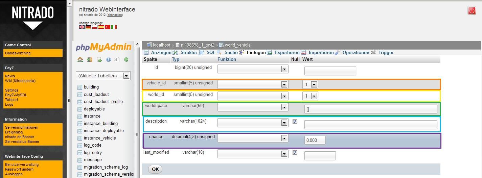Open phpMyAdmin documentation help icon

pyautogui.click(x=109, y=59)
